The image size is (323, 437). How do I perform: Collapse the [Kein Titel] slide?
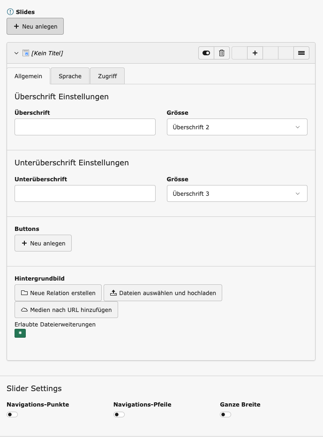(x=16, y=53)
